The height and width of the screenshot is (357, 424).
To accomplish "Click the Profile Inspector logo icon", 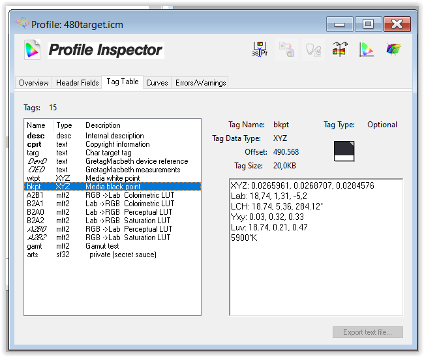I will click(33, 50).
